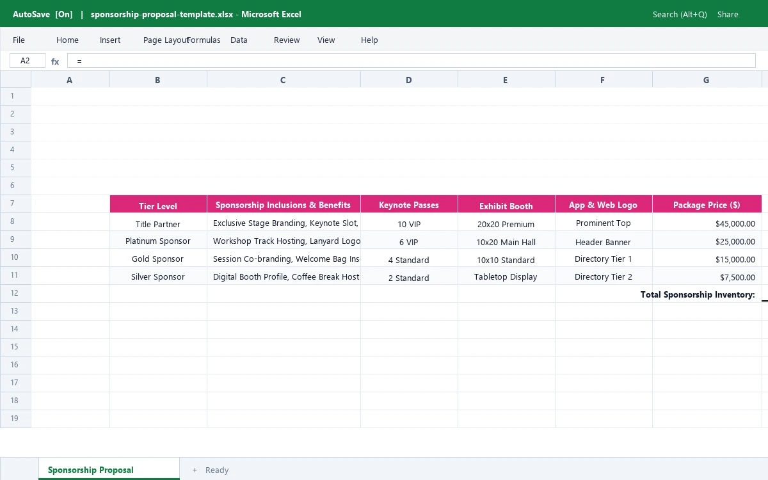Switch to the Sponsorship Proposal sheet tab
The image size is (768, 480).
(109, 468)
